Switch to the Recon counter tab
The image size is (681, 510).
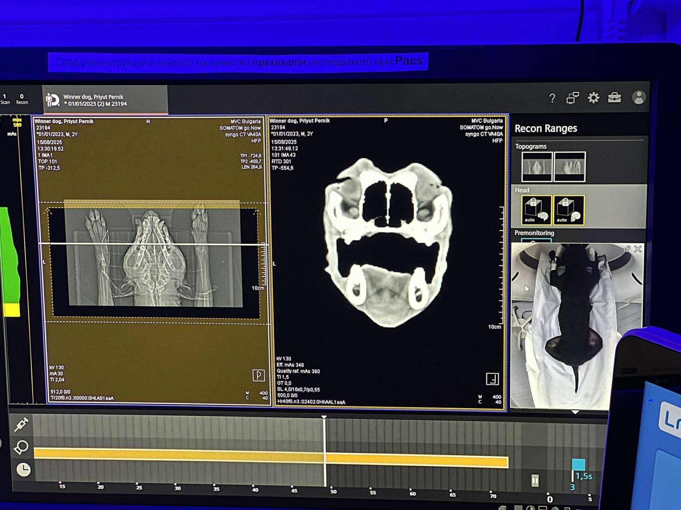pos(22,99)
